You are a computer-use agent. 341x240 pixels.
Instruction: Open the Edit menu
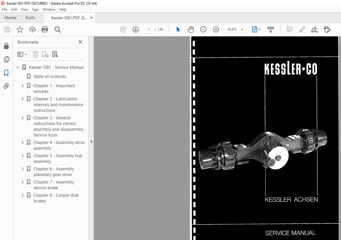click(x=14, y=9)
